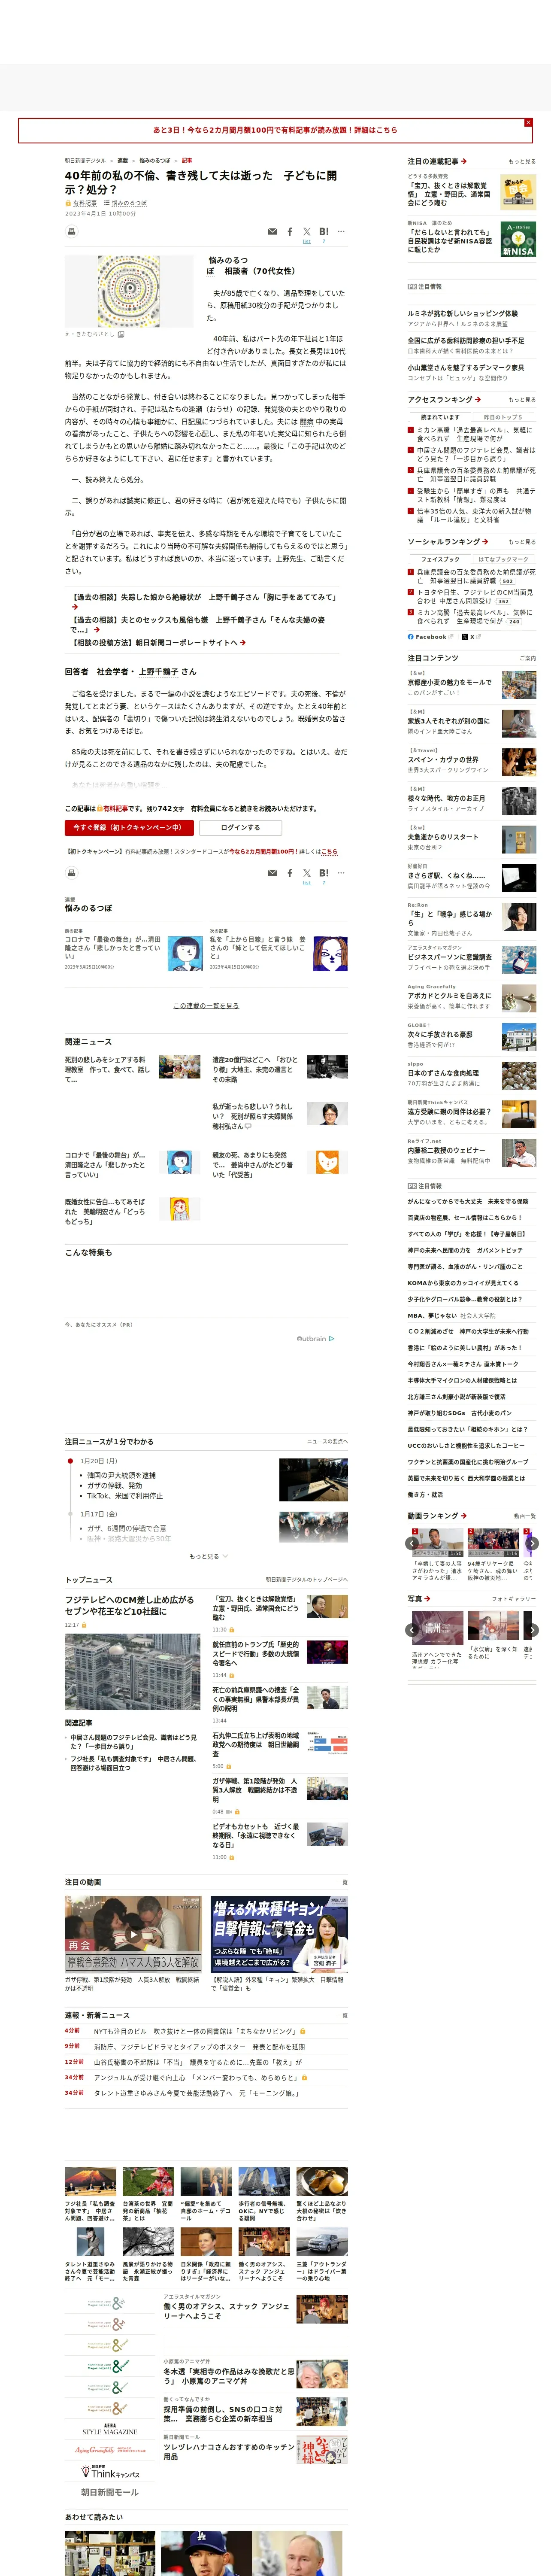Open フォトギャラリー link

(x=514, y=1599)
